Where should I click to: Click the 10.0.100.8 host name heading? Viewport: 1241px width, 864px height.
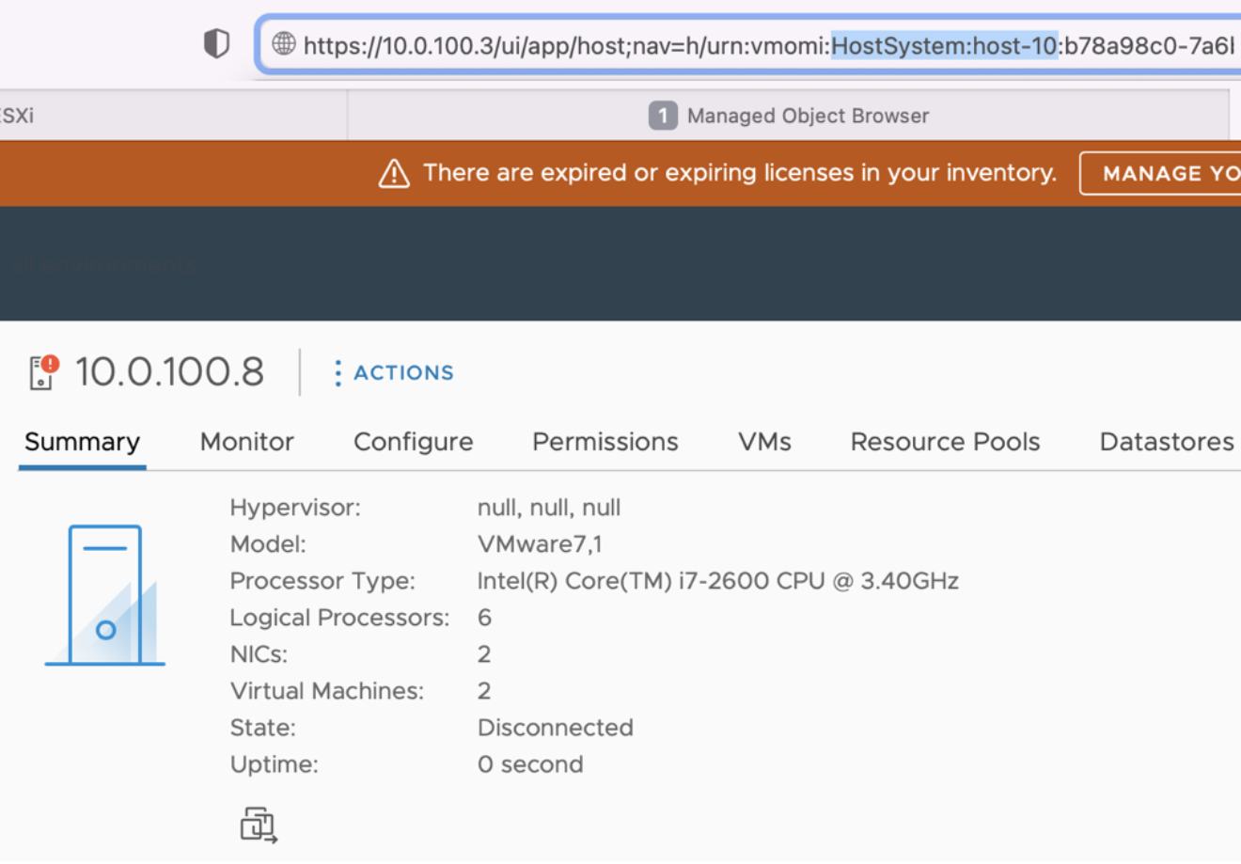tap(169, 372)
